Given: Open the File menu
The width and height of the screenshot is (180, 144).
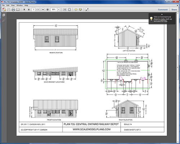Looking at the screenshot, I should [3, 5].
